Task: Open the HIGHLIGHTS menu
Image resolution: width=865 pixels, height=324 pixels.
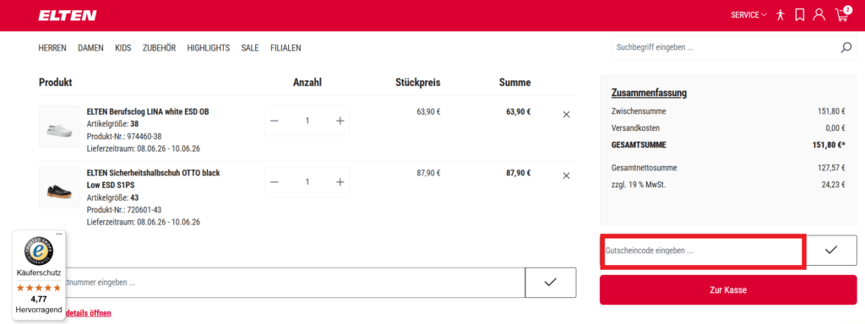Action: coord(208,48)
